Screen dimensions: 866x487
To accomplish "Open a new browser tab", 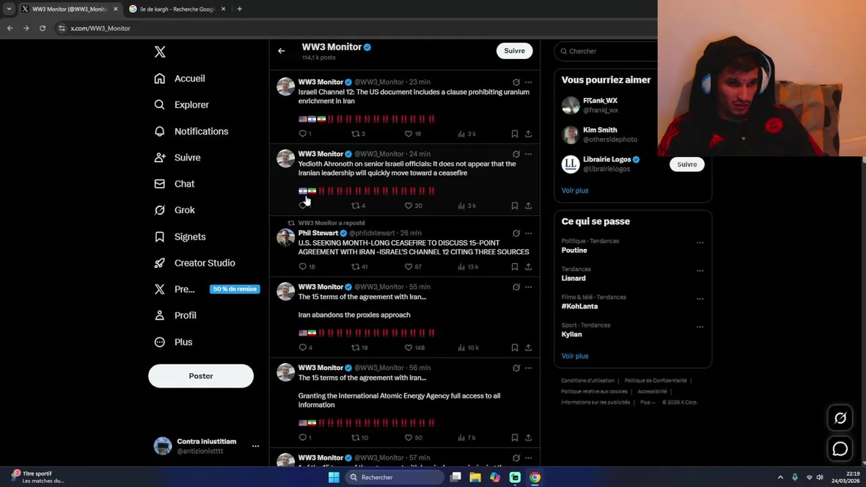I will click(x=240, y=9).
